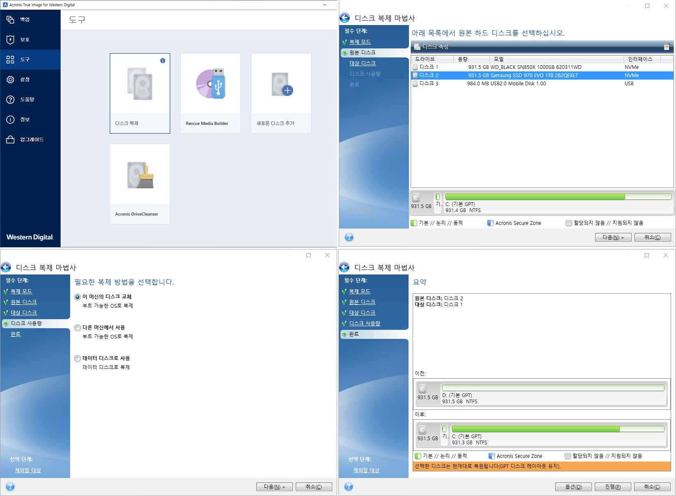This screenshot has width=676, height=496.
Task: Select 데이터 디스크로 사용 radio option
Action: (78, 359)
